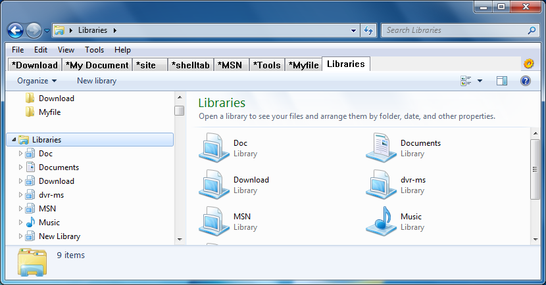Screen dimensions: 546x285
Task: Open address bar history dropdown arrow
Action: (353, 31)
